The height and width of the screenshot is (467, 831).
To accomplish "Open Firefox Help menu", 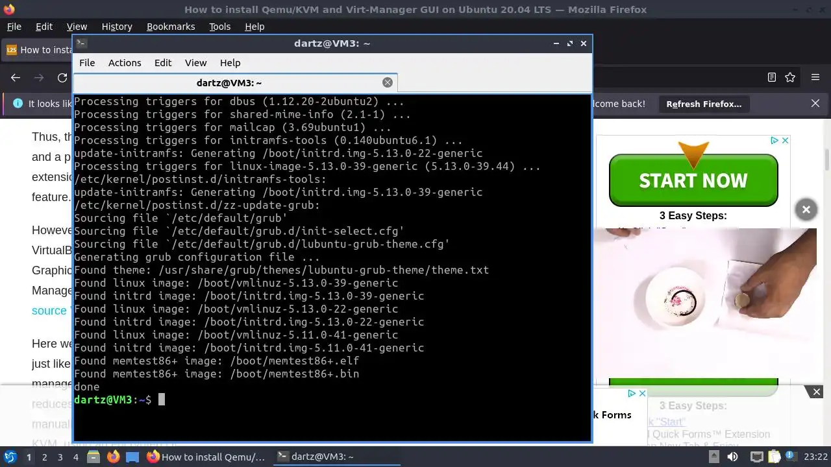I will point(254,27).
